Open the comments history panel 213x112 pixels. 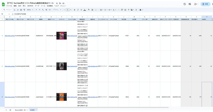[190, 4]
